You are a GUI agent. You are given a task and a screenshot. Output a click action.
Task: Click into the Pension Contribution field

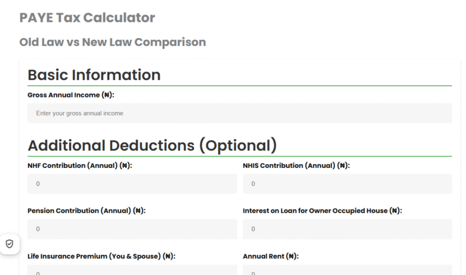click(x=132, y=229)
